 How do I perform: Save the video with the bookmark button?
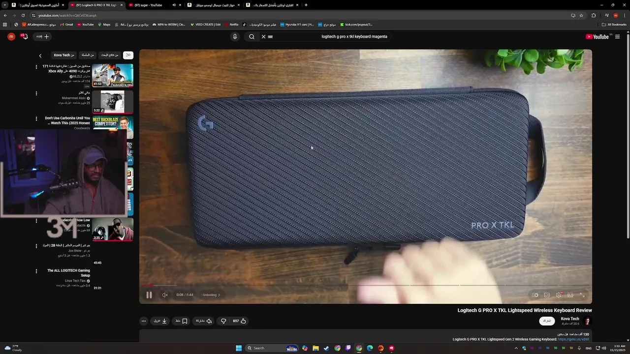tap(182, 321)
